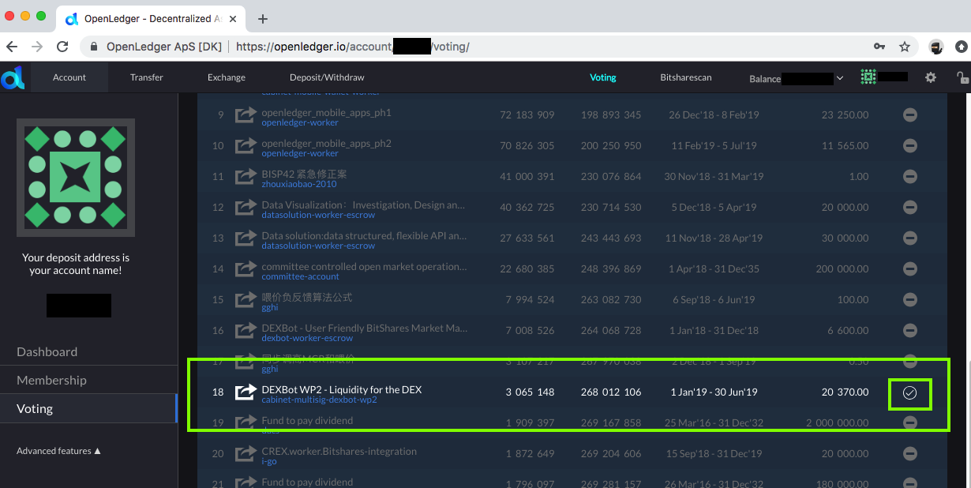Screen dimensions: 971x488
Task: Click the lock icon in the top bar
Action: pos(962,77)
